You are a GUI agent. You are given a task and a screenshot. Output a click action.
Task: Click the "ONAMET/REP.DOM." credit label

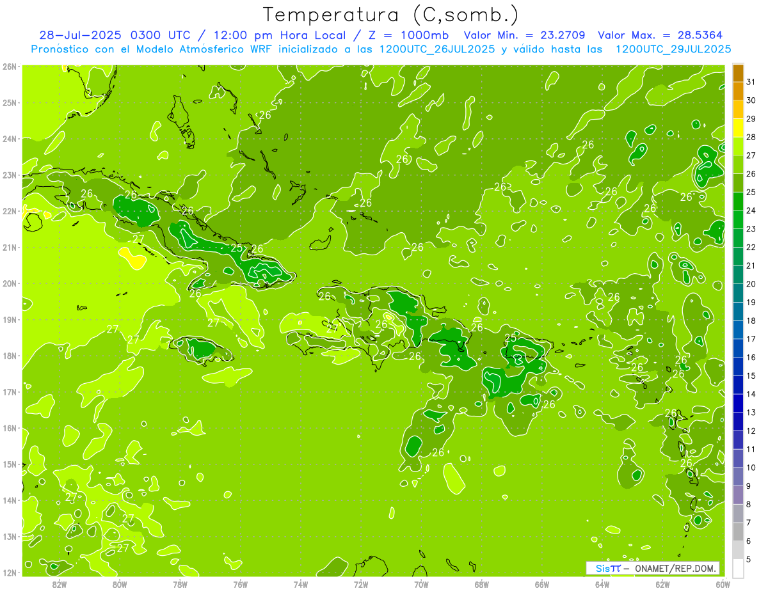click(x=675, y=568)
